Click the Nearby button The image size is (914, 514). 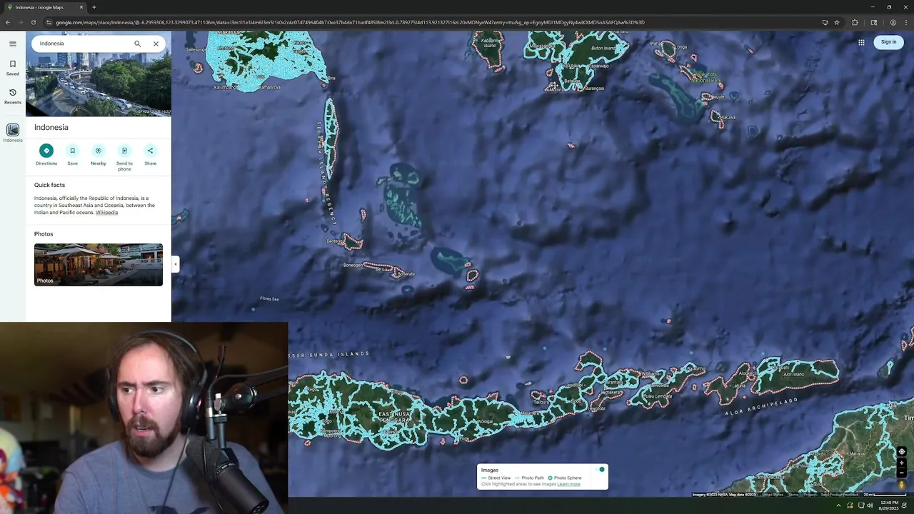click(99, 154)
